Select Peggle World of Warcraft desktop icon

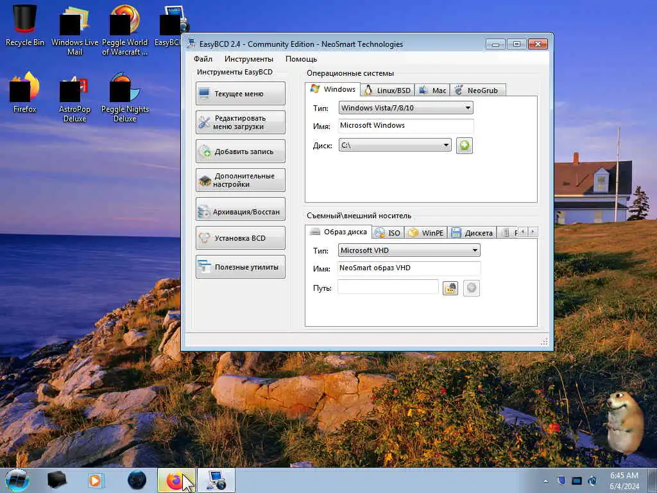coord(125,30)
